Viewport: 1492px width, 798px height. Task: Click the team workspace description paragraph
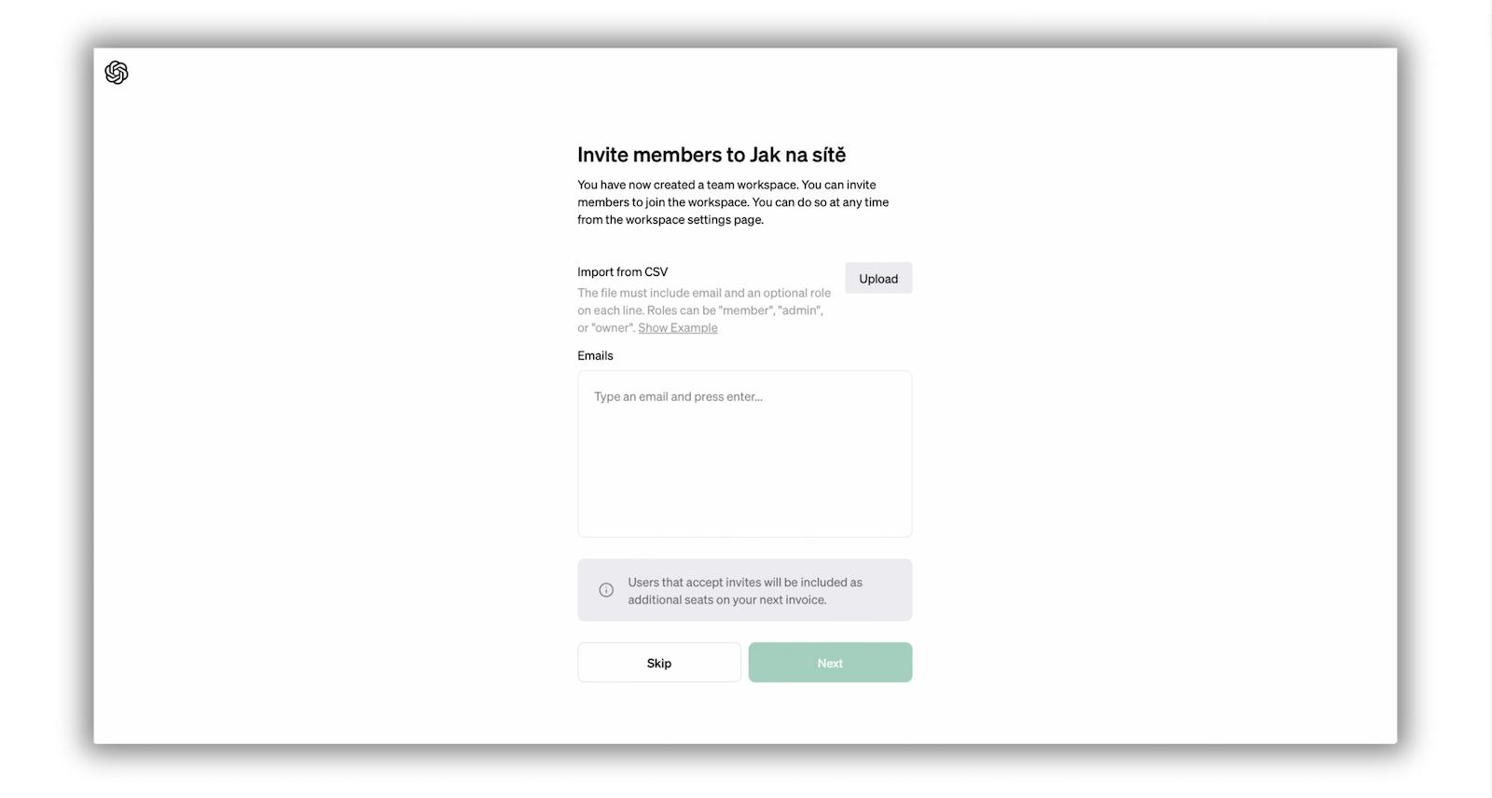click(x=733, y=202)
